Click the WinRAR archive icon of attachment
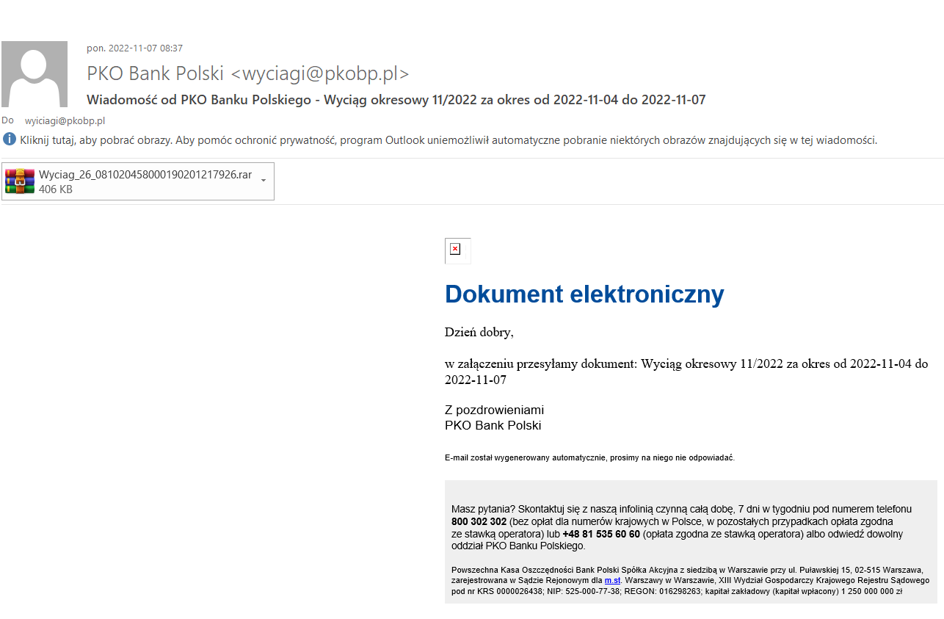Image resolution: width=944 pixels, height=619 pixels. click(20, 181)
